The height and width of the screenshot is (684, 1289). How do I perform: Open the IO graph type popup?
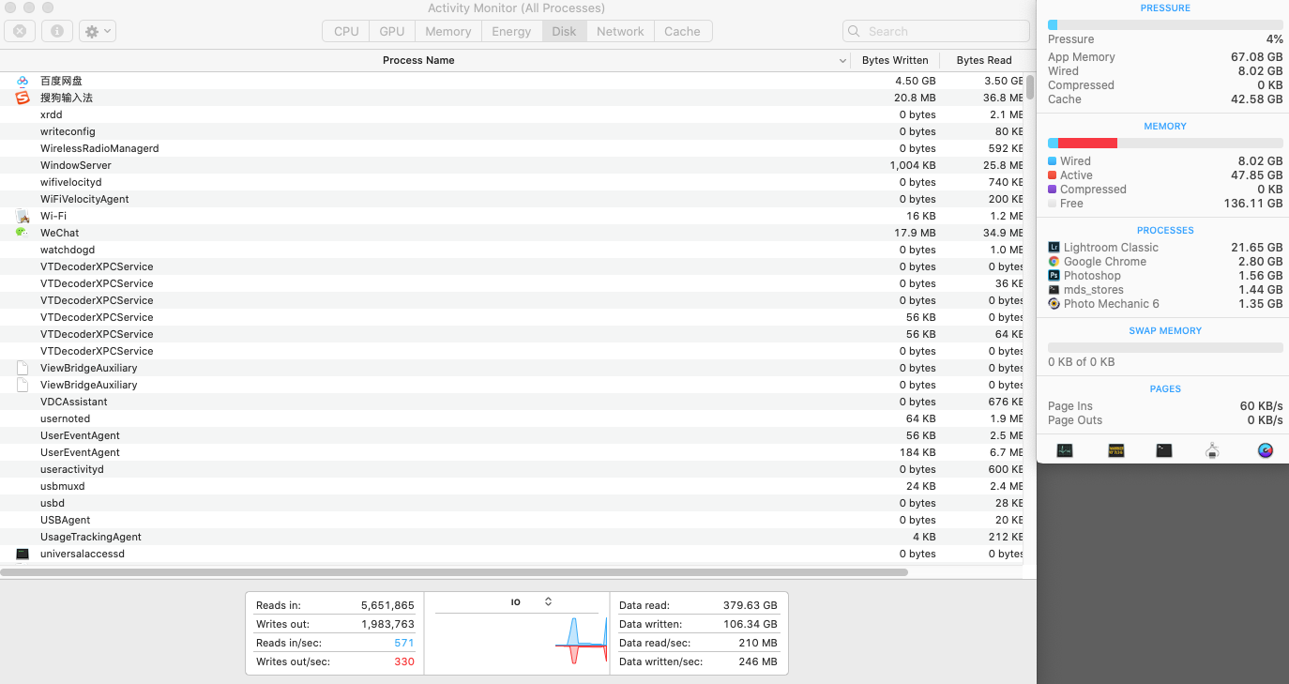[x=532, y=601]
